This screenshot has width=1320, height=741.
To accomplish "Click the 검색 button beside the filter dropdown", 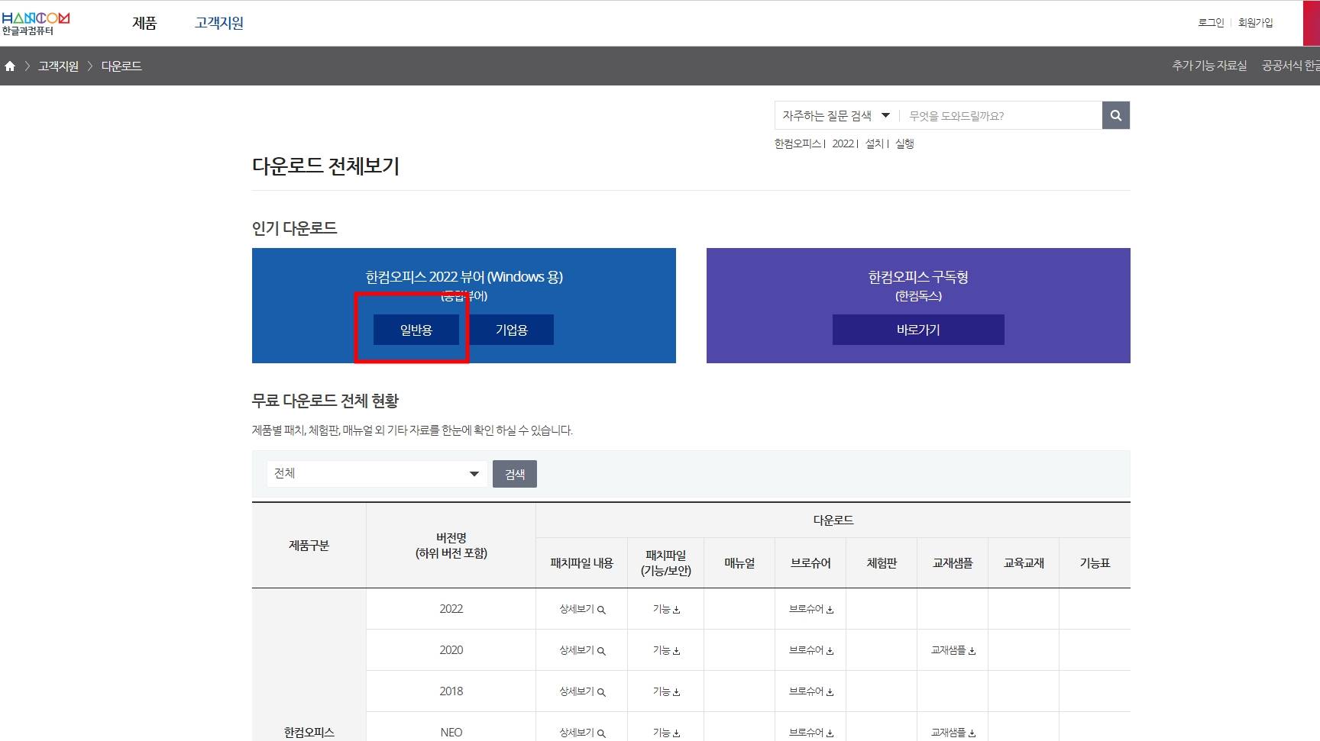I will click(515, 473).
